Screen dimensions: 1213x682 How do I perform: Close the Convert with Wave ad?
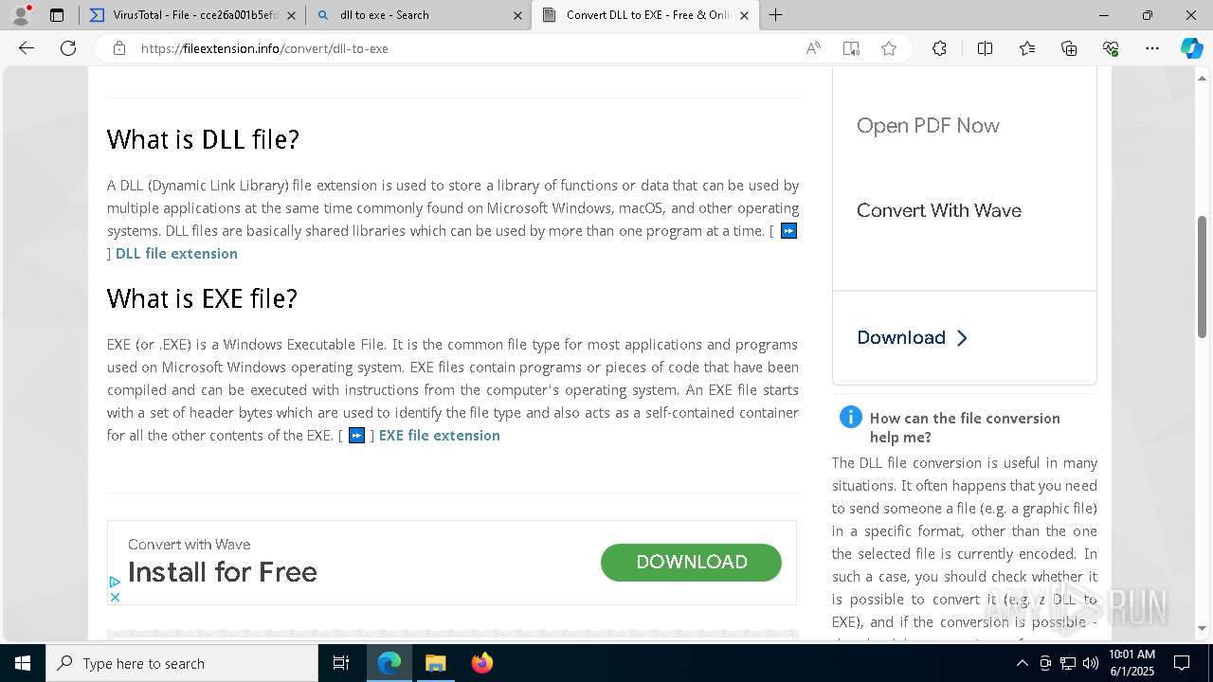click(x=115, y=597)
